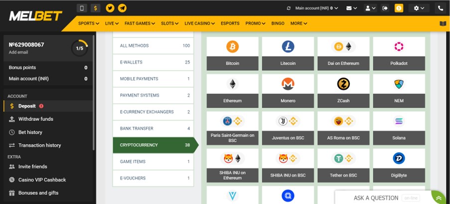This screenshot has height=204, width=450.
Task: Click the Add email link
Action: click(18, 52)
